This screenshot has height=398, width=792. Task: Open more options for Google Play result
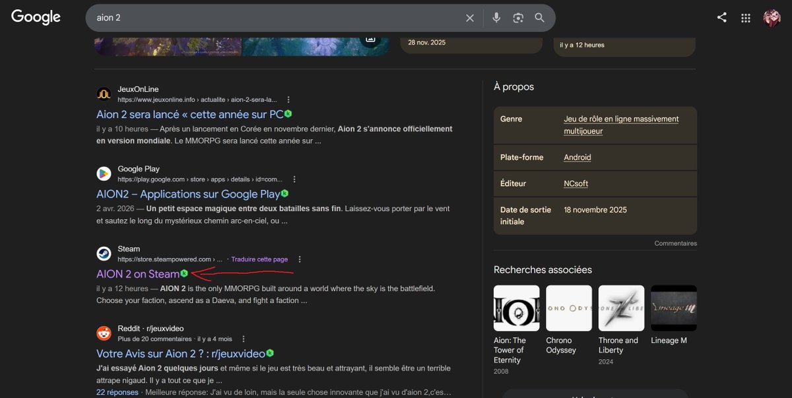click(x=294, y=180)
